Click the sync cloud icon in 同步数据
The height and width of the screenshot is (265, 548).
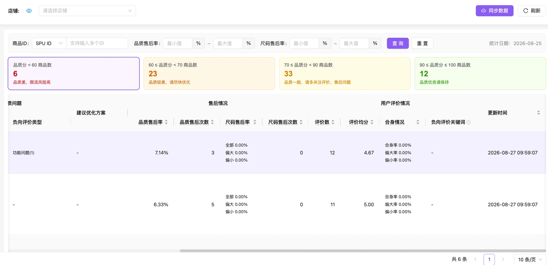(483, 11)
